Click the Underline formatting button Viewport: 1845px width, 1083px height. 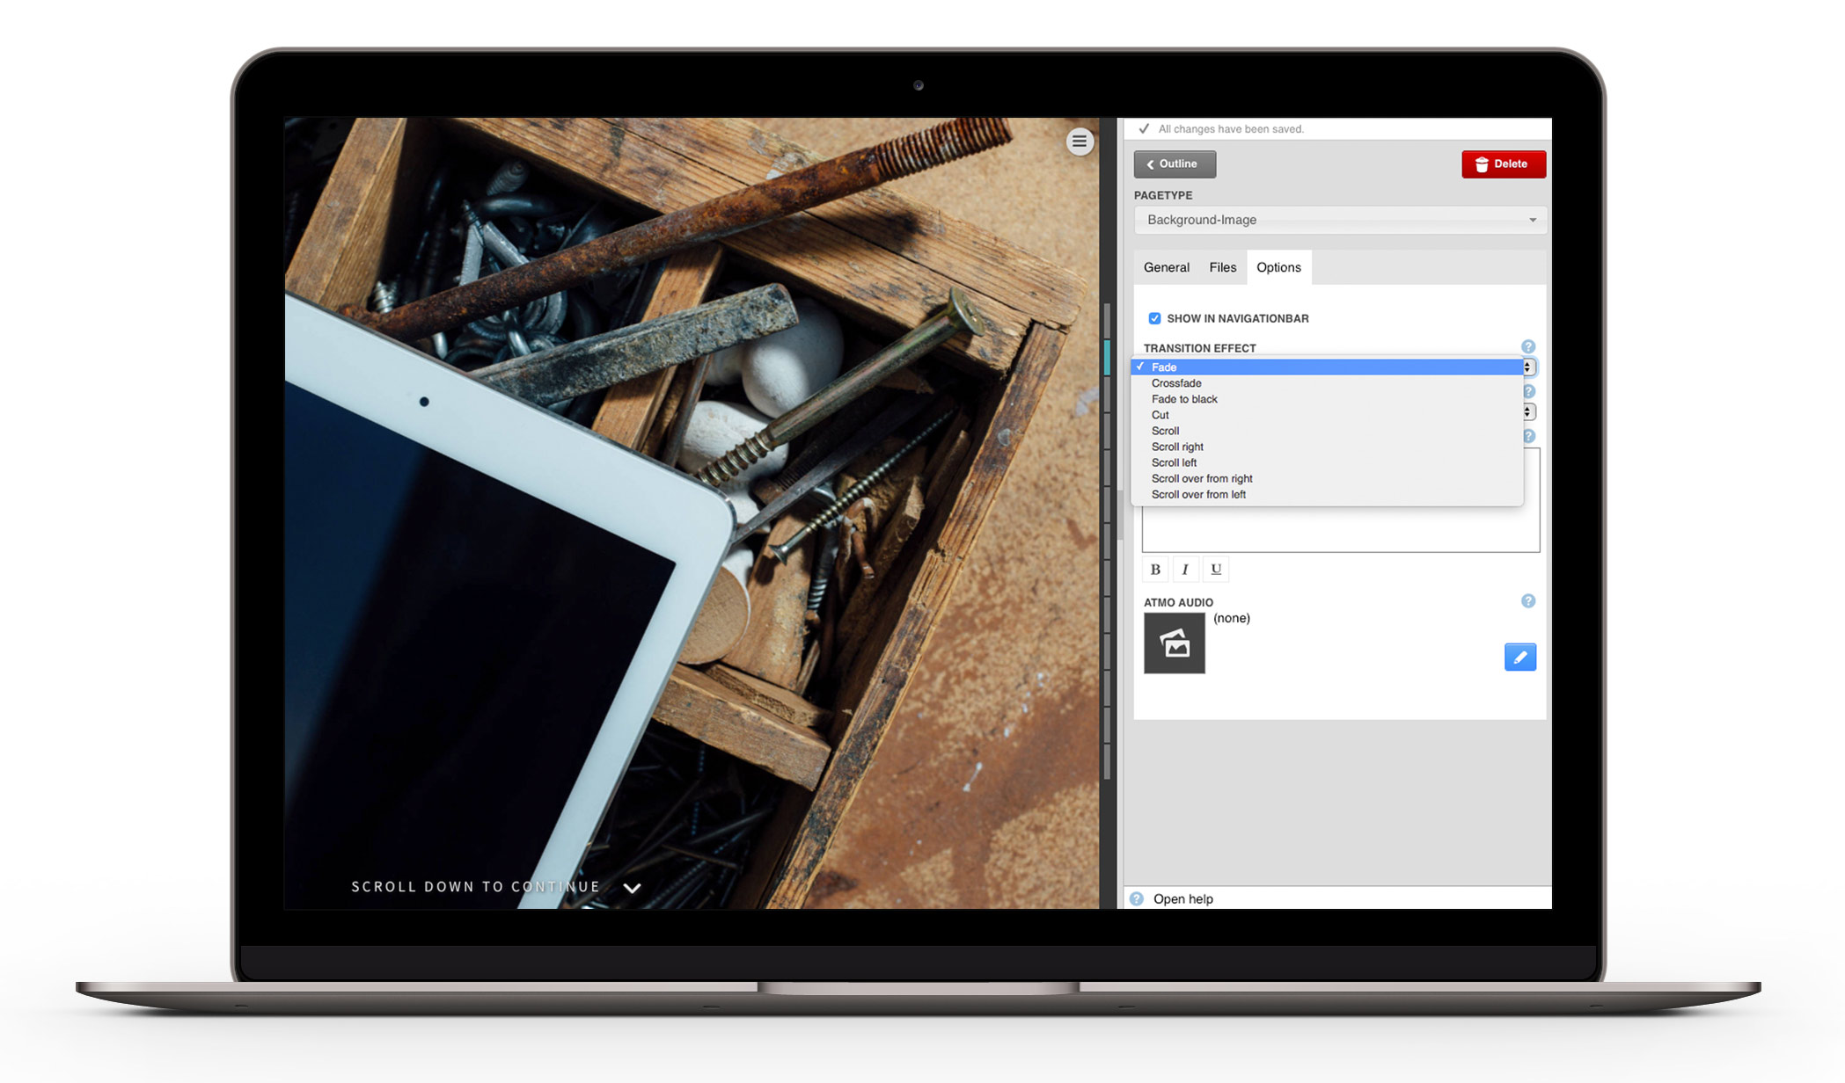click(1216, 570)
